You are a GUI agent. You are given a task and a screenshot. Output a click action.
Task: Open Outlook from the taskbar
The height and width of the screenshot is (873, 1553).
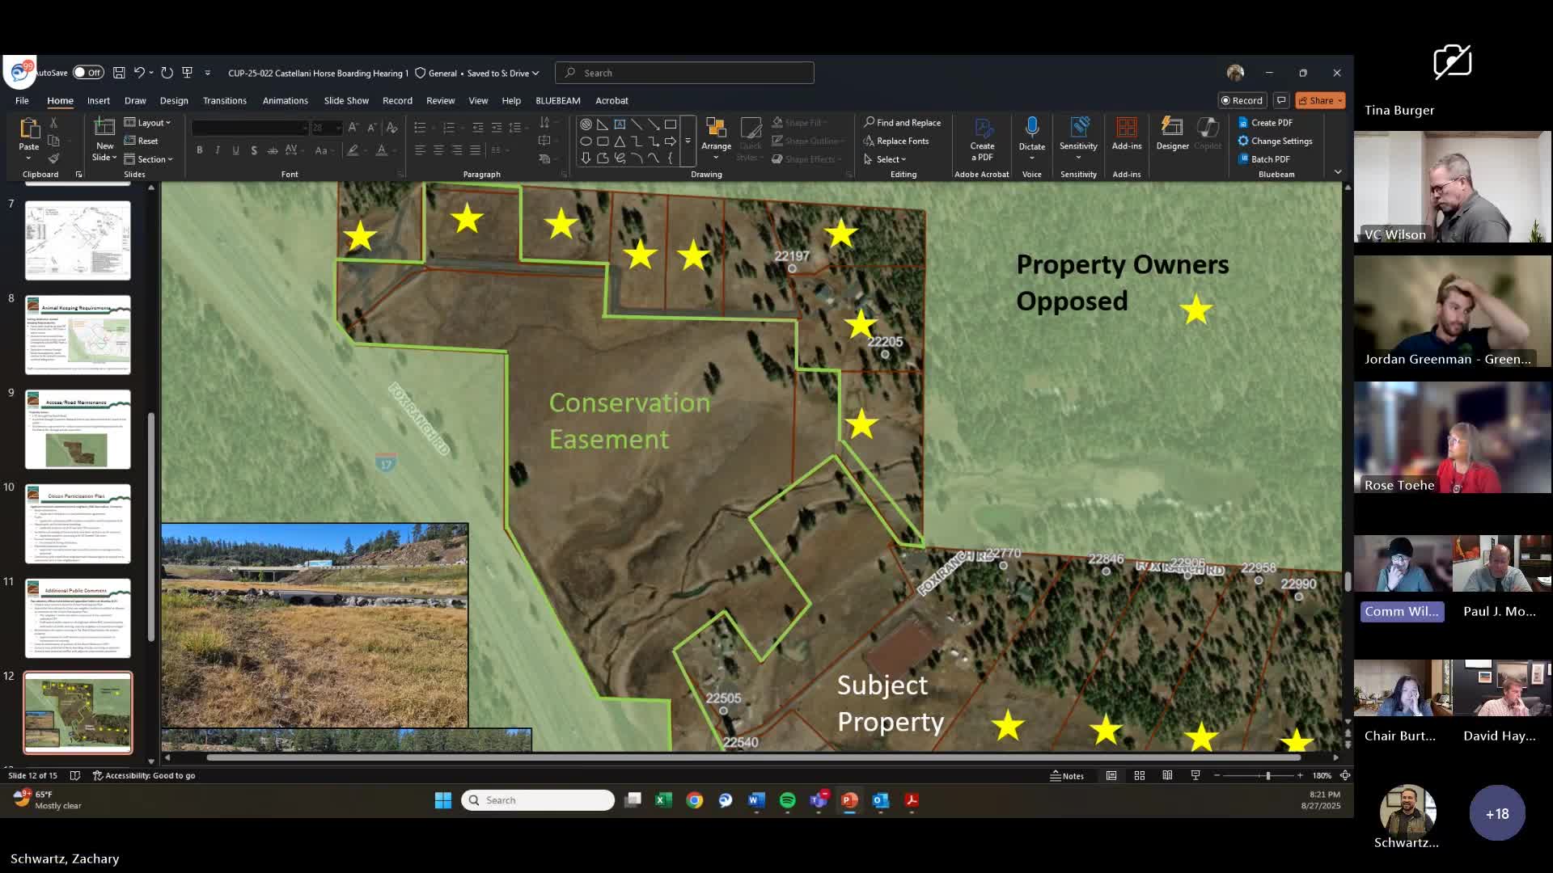880,800
